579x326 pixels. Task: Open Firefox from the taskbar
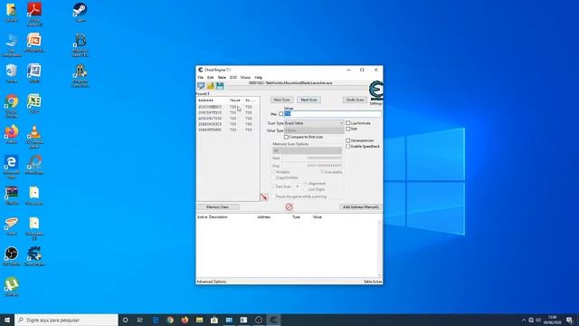185,320
